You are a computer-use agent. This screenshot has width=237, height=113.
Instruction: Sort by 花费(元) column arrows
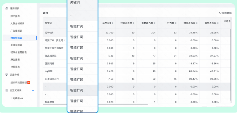point(112,23)
